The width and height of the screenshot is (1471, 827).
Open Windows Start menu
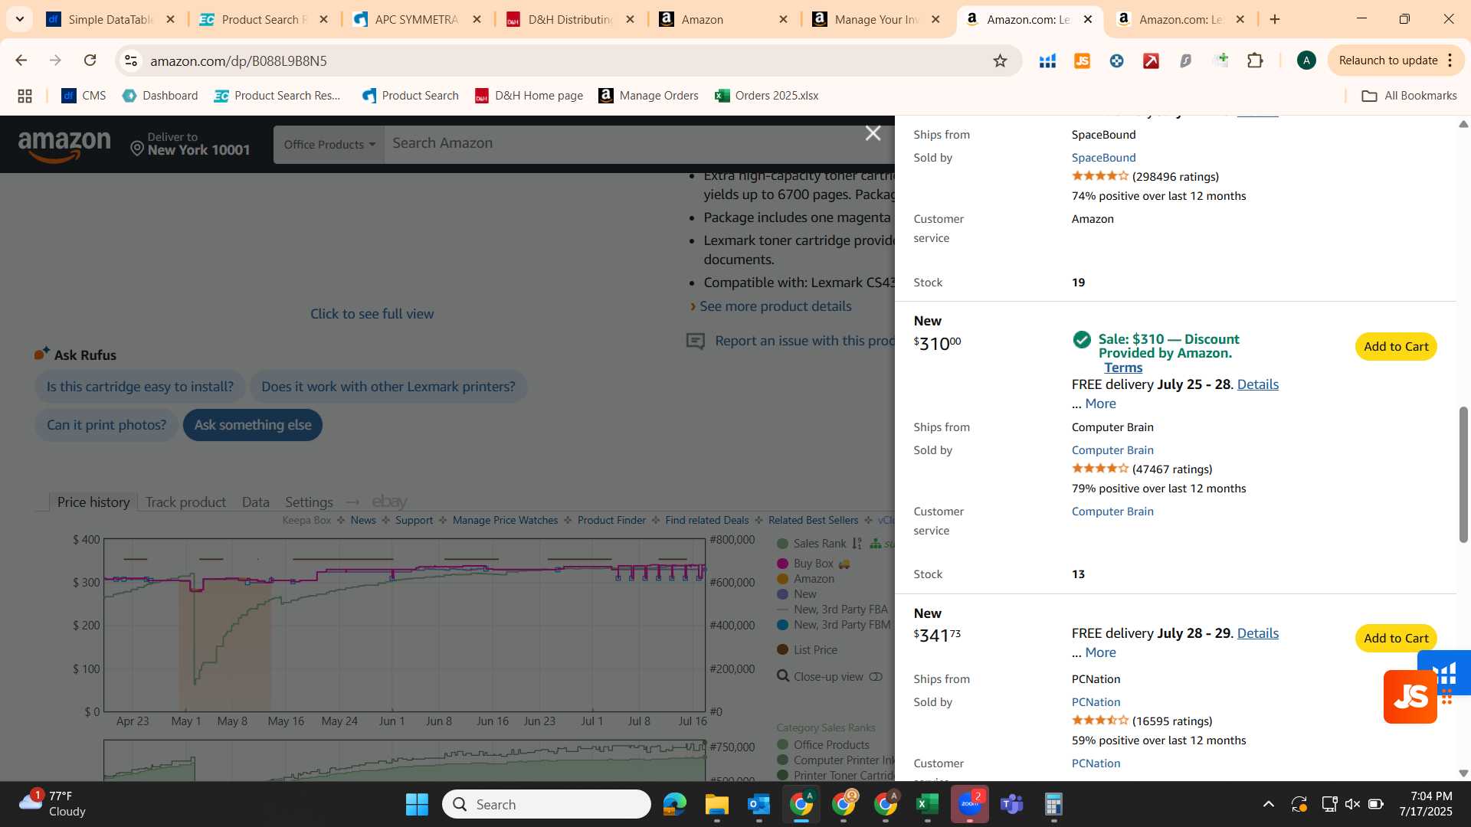pyautogui.click(x=417, y=804)
